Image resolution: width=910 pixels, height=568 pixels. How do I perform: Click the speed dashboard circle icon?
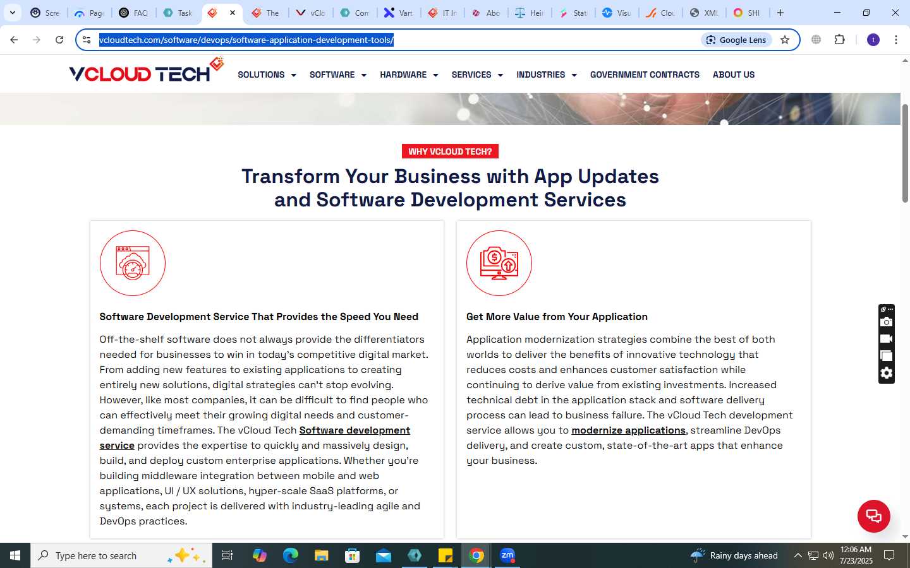pyautogui.click(x=133, y=263)
